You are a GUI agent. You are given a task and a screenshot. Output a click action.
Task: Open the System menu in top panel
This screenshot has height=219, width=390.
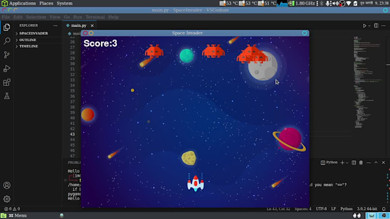[64, 3]
